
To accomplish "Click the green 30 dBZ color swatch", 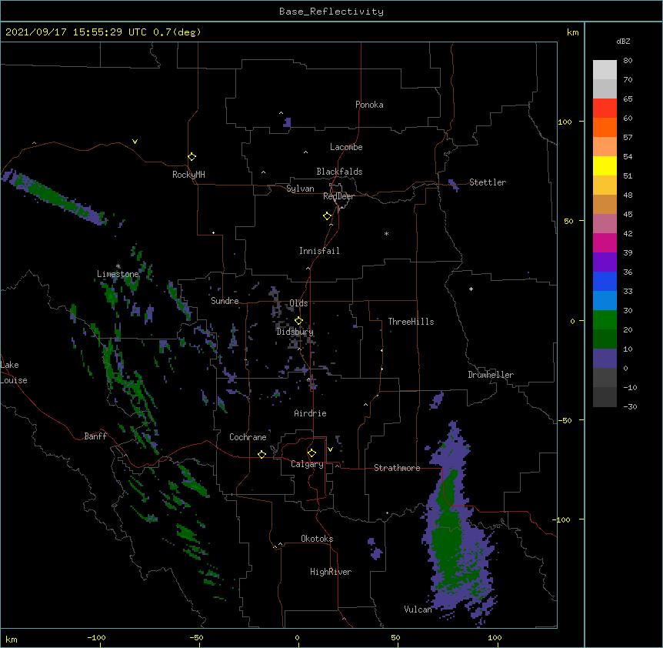I will (x=605, y=320).
